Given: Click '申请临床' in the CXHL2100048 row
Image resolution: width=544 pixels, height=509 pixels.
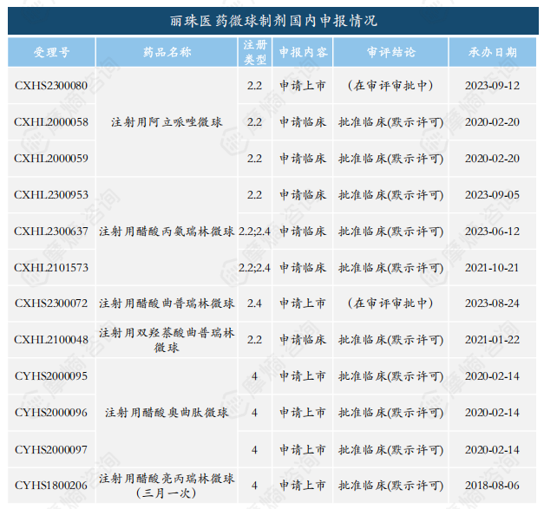Looking at the screenshot, I should click(303, 340).
